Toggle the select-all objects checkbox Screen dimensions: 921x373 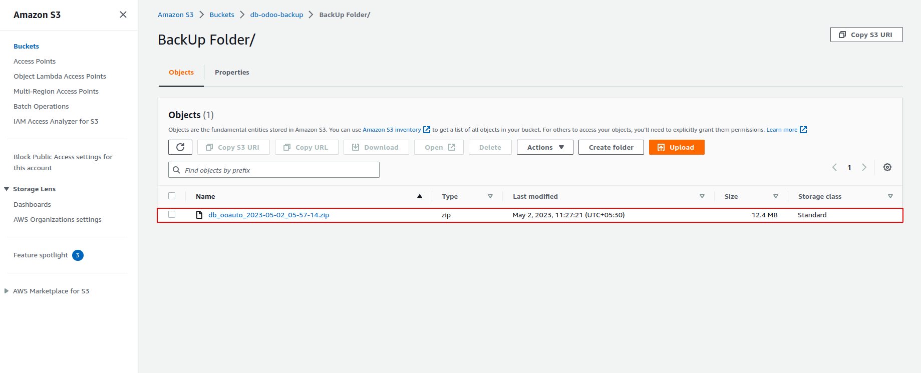[x=172, y=196]
